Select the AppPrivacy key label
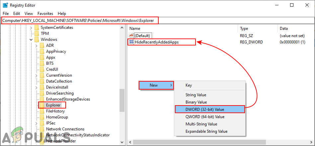Viewport: 315px width, 146px height. [56, 51]
